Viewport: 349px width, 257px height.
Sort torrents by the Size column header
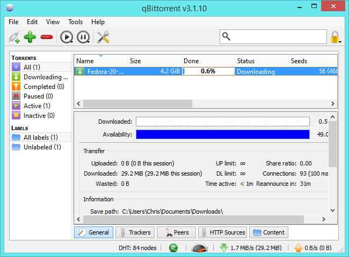(x=154, y=61)
